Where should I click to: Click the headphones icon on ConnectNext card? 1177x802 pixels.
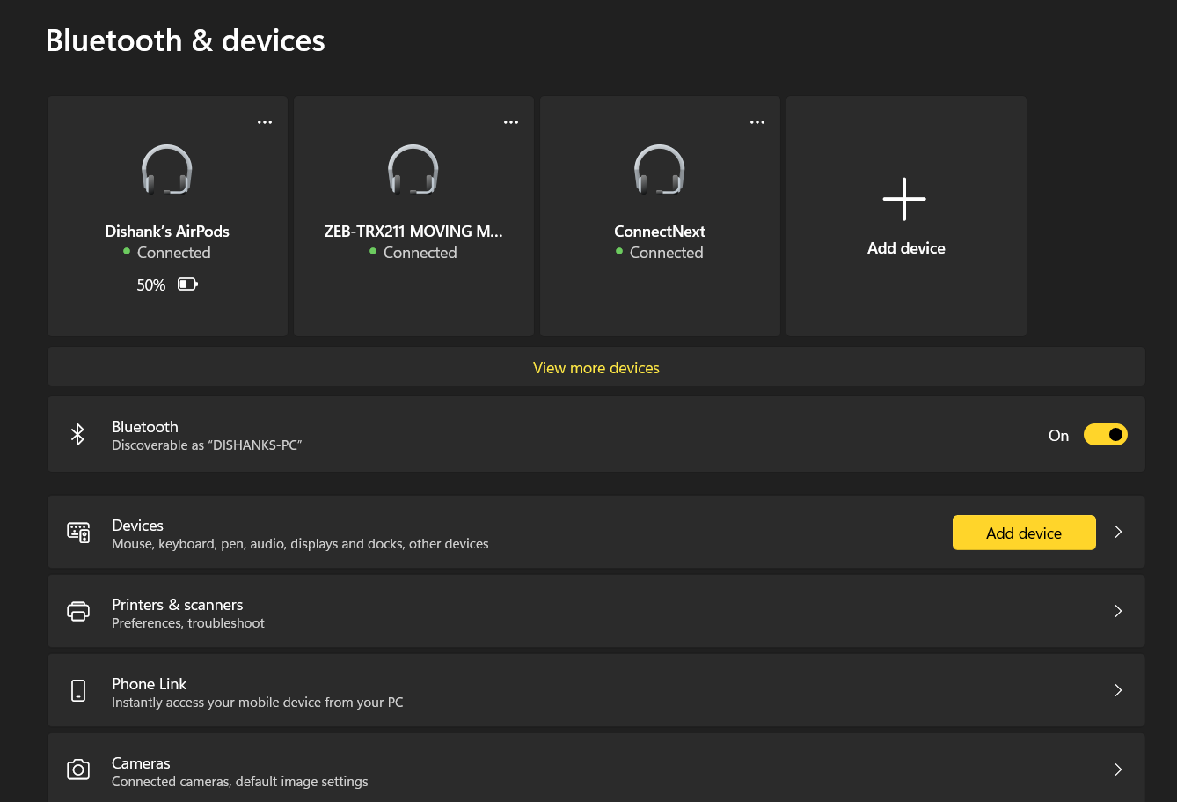point(660,170)
